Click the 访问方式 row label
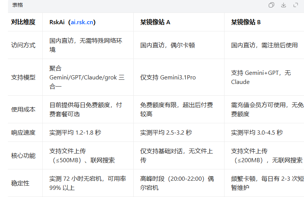The image size is (304, 197). 23,45
